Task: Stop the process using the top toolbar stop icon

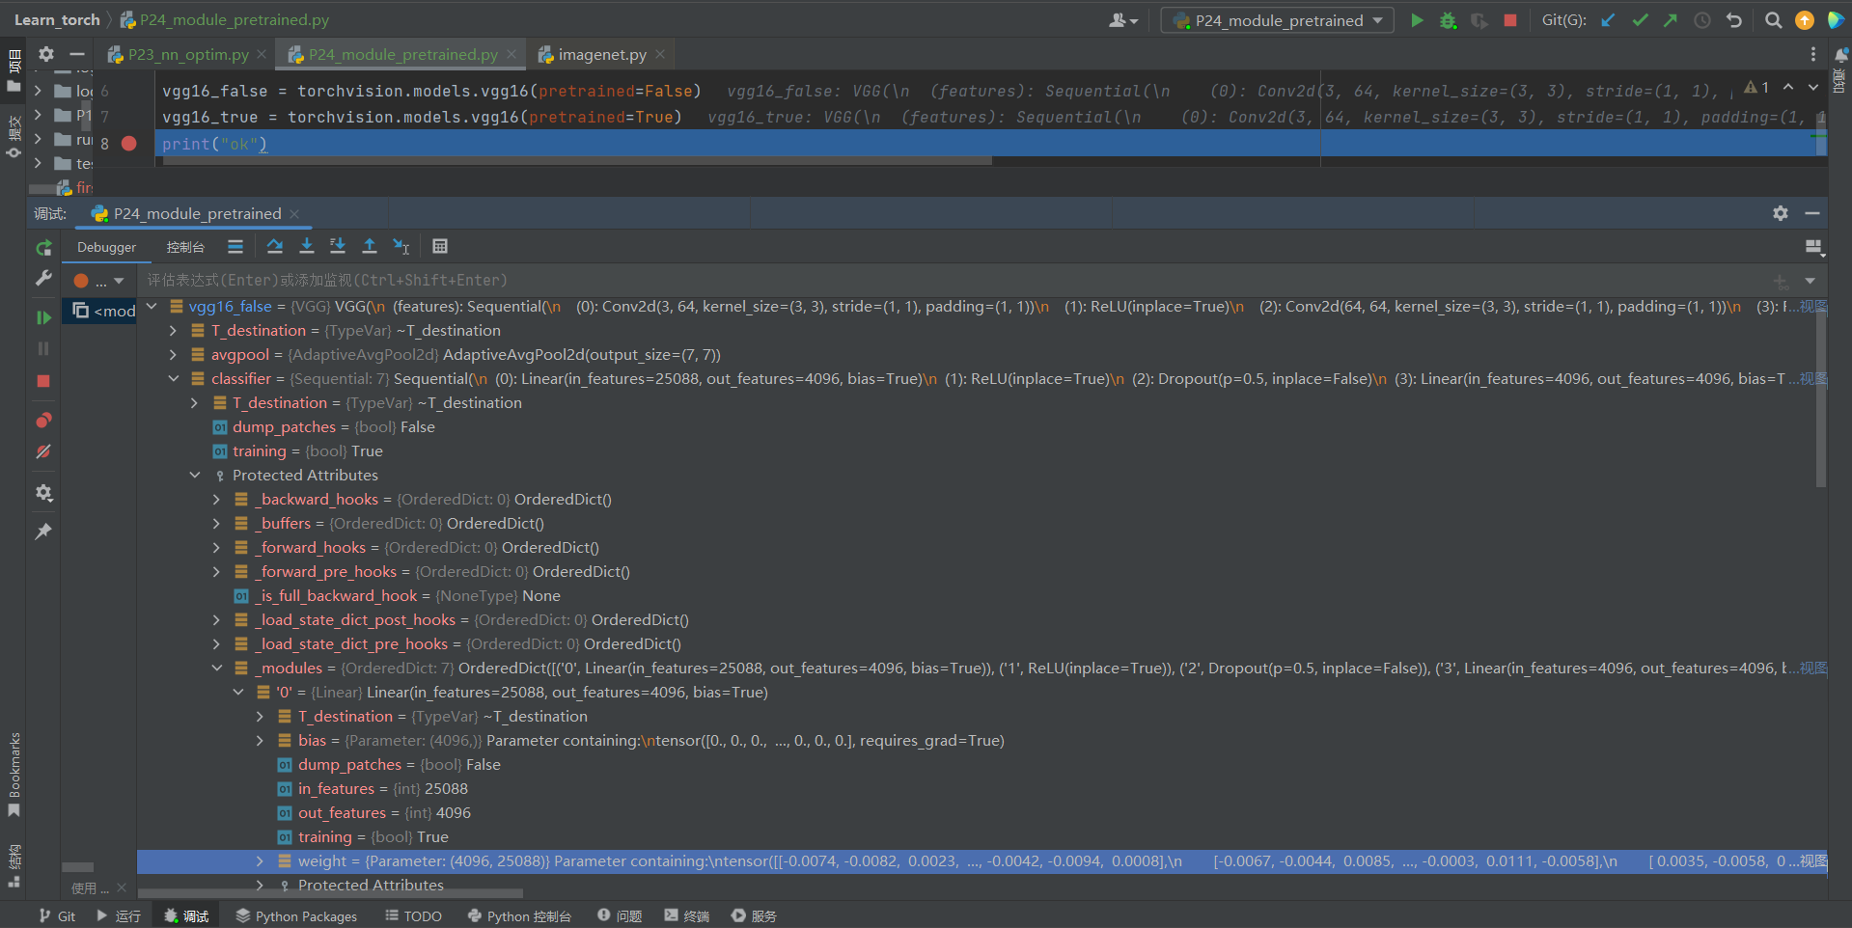Action: pos(1510,20)
